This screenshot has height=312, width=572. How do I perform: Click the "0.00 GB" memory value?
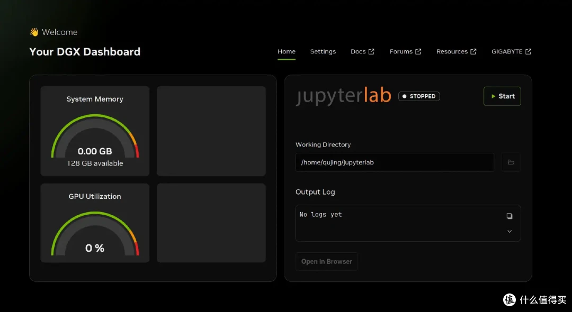click(x=95, y=151)
